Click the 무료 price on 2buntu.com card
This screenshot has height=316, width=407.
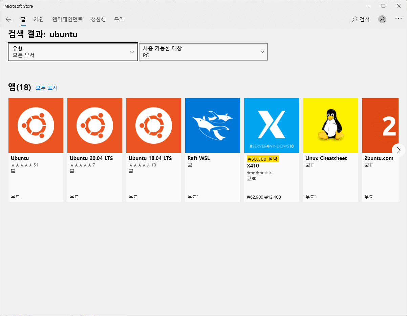coord(369,197)
